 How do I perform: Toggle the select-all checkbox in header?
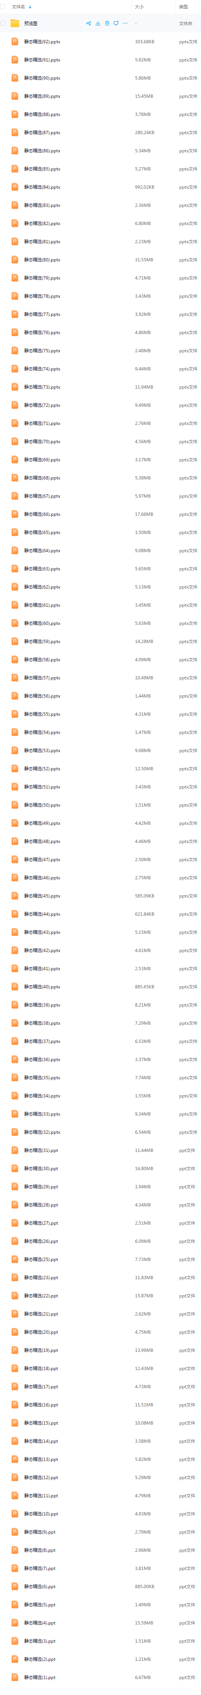click(x=3, y=7)
